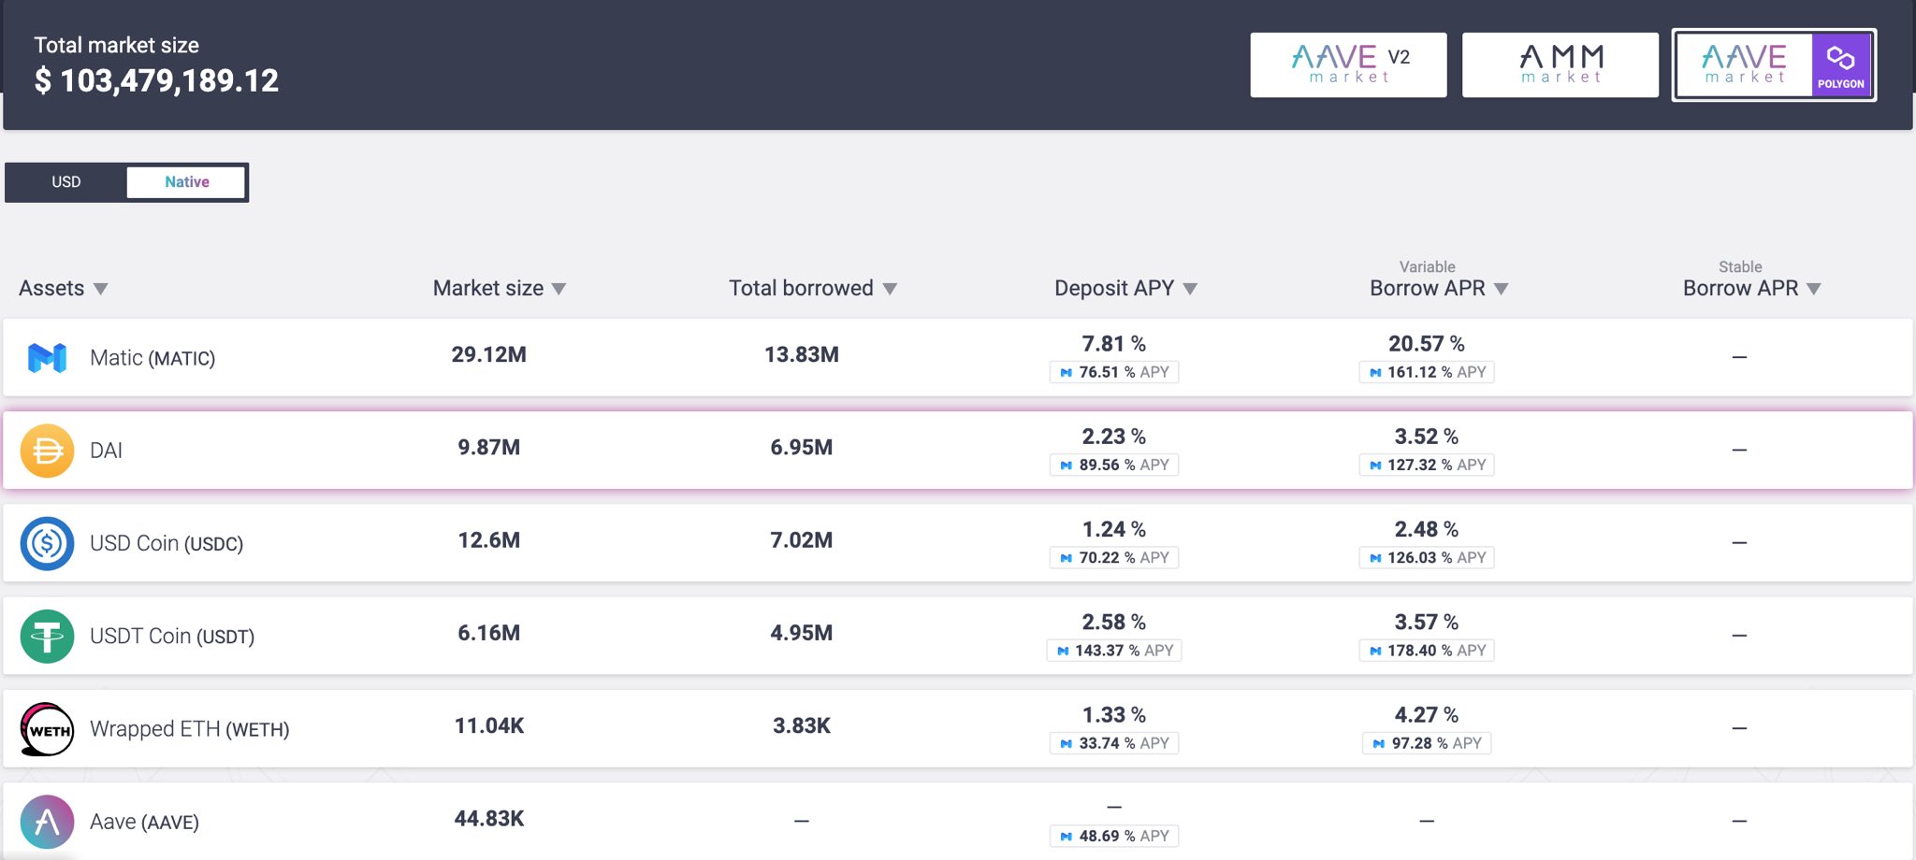Click Matic reward icon beside 97.28 % APY

[x=1378, y=743]
